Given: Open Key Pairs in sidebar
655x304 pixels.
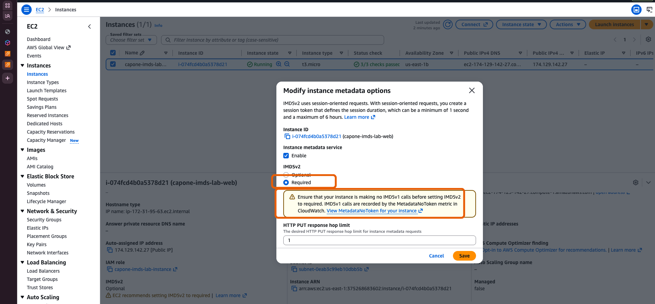Looking at the screenshot, I should pos(36,244).
